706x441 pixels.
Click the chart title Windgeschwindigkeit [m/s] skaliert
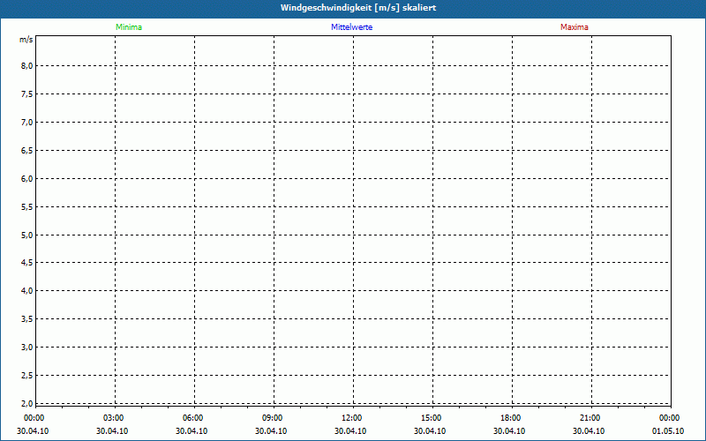click(358, 8)
